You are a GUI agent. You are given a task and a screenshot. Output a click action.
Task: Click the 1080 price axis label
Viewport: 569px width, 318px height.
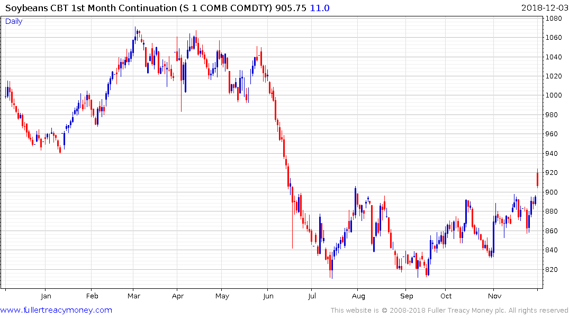[x=554, y=19]
